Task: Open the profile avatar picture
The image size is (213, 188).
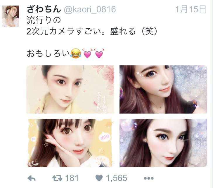Action: tap(10, 16)
